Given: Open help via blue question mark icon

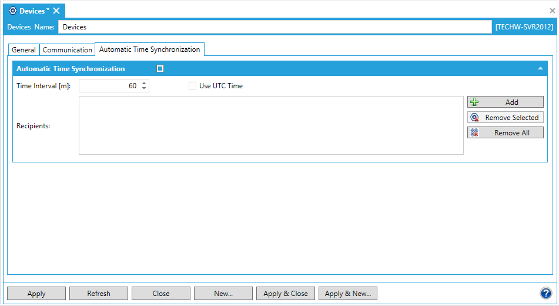Looking at the screenshot, I should (x=545, y=293).
